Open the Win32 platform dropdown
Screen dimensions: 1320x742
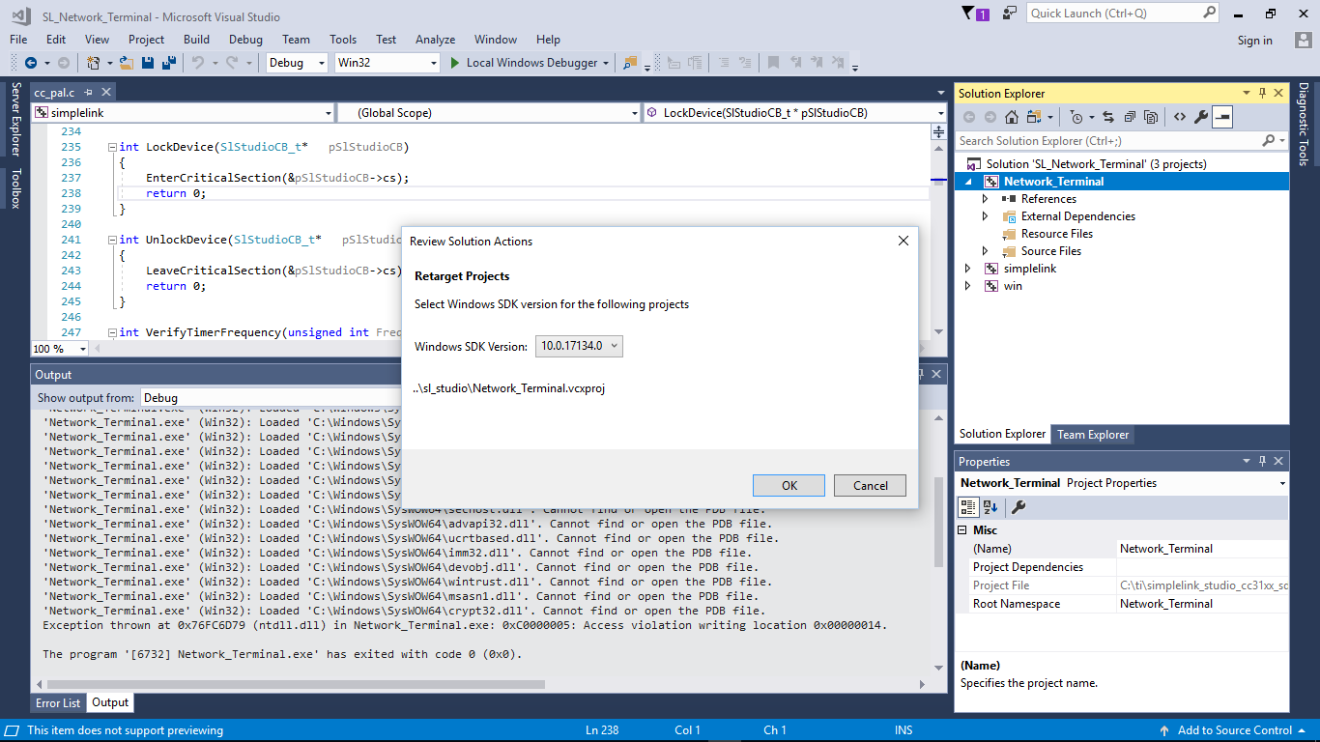(387, 63)
